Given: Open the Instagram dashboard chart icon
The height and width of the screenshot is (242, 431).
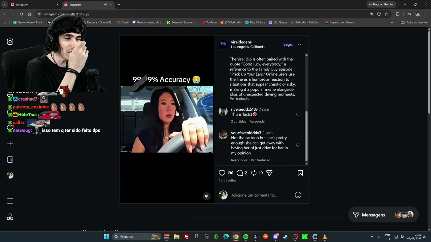Looking at the screenshot, I should point(10,160).
